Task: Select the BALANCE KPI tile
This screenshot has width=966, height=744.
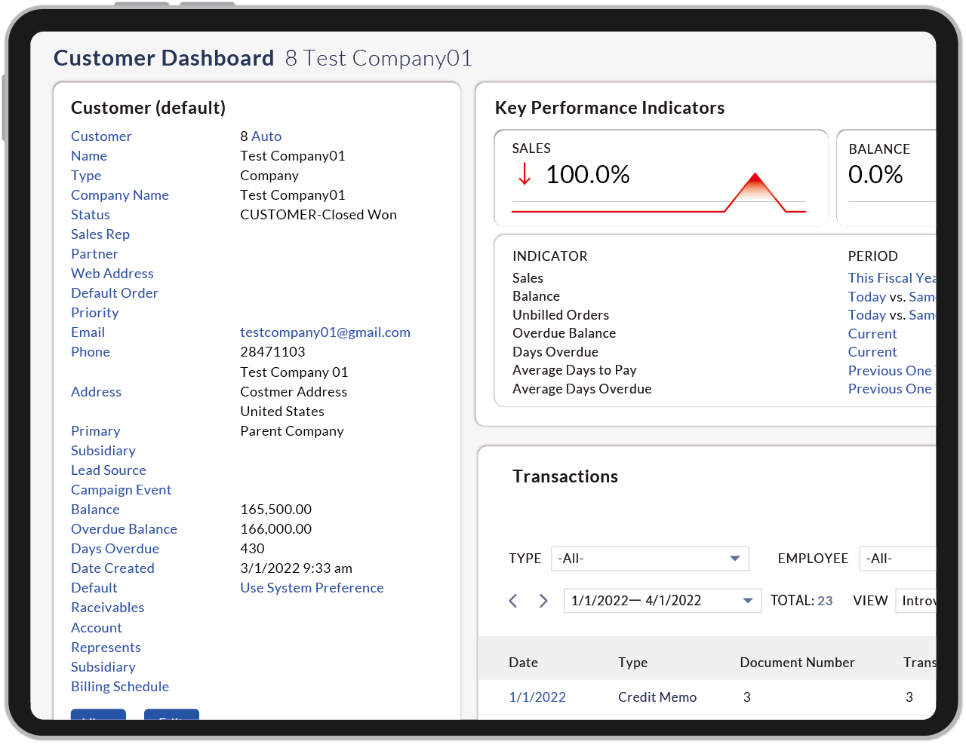Action: tap(888, 177)
